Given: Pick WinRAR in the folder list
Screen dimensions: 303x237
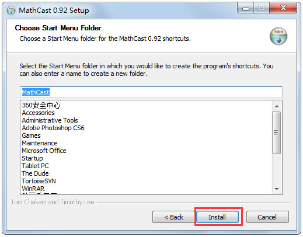Looking at the screenshot, I should 33,189.
